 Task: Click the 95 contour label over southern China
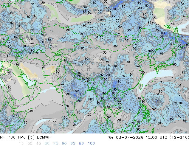coord(115,89)
